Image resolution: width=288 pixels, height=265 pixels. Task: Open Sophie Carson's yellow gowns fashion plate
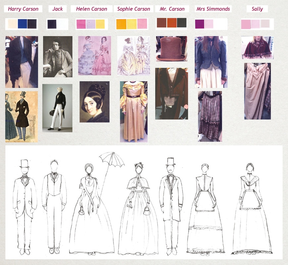pos(133,56)
